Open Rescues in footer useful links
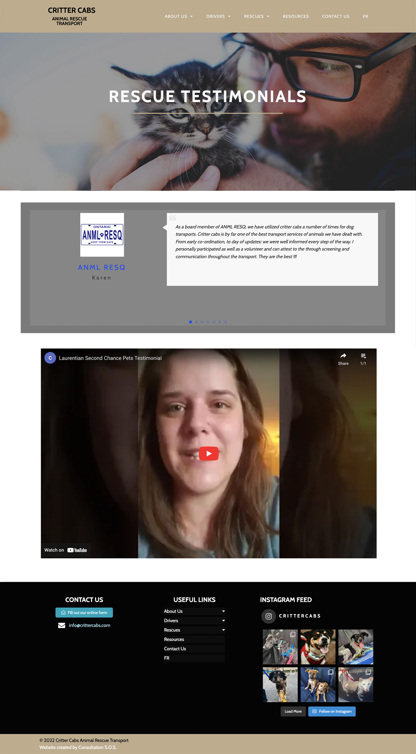 click(172, 630)
